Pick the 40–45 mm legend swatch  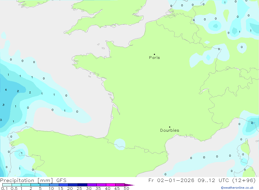111,185
